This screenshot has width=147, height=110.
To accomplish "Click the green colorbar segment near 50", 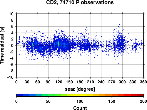I will click(48, 95).
